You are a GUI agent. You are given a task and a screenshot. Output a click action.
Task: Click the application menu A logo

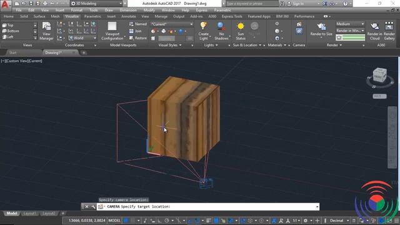(5, 4)
